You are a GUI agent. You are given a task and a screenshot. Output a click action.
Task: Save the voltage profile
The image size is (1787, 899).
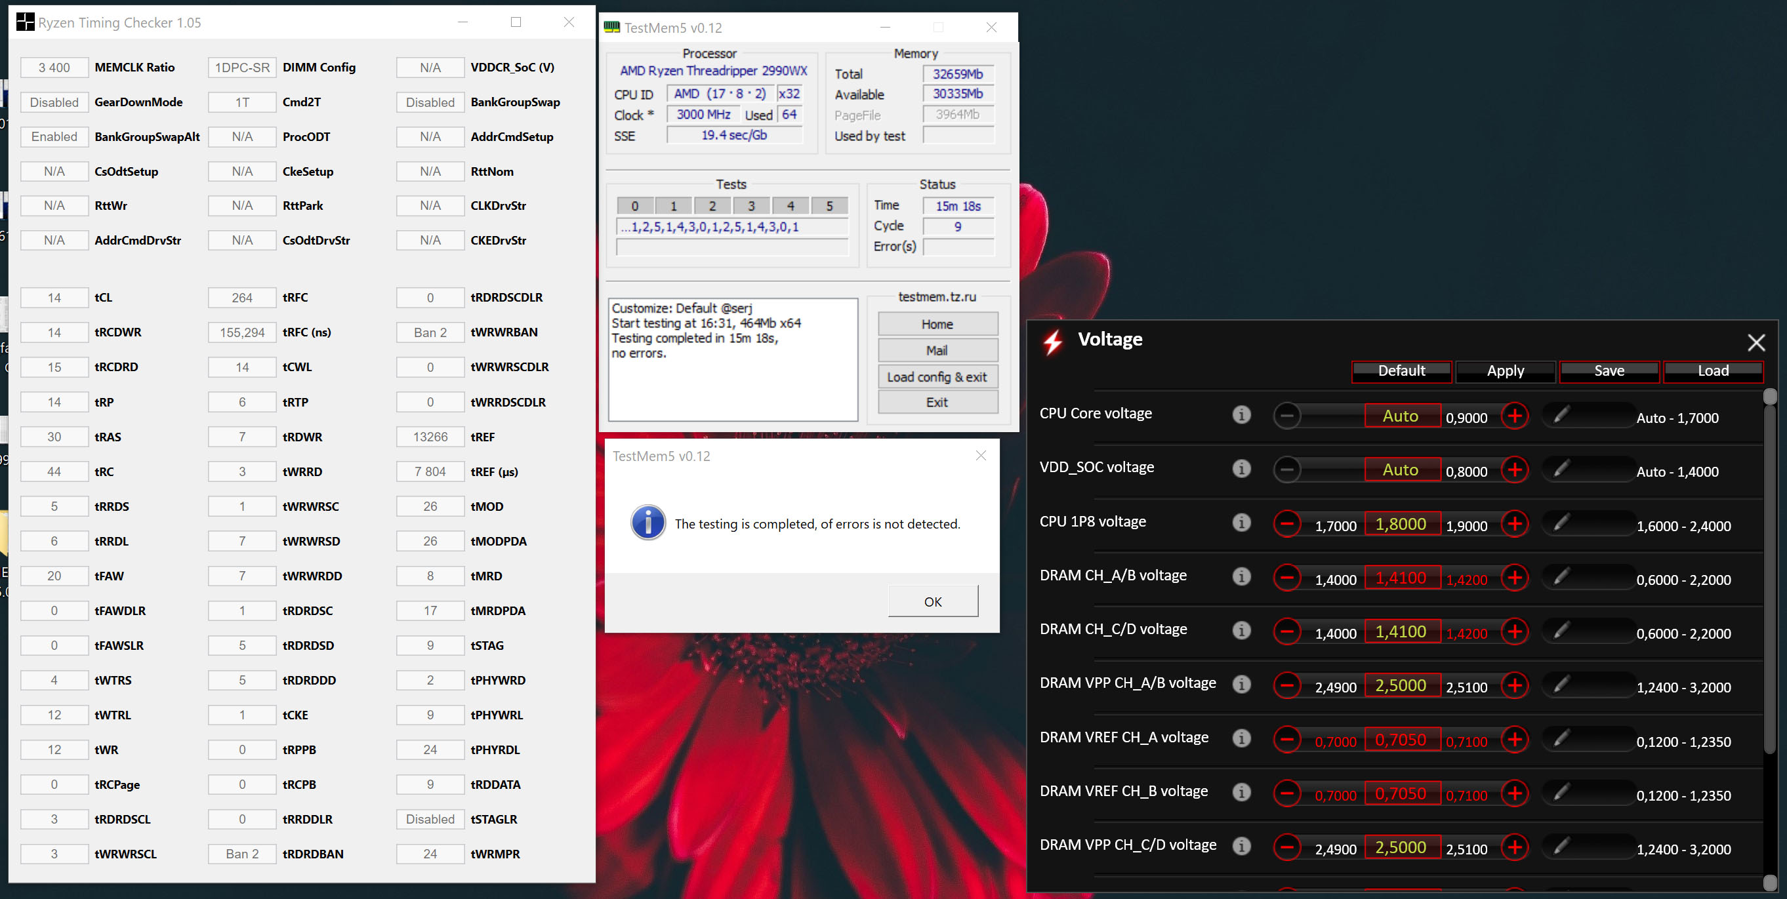coord(1609,371)
